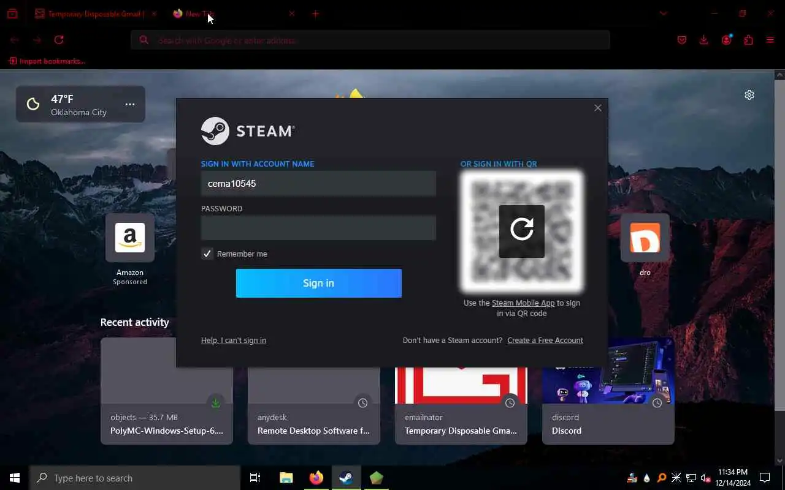Click the Firefox View icon in tab bar

coord(12,13)
